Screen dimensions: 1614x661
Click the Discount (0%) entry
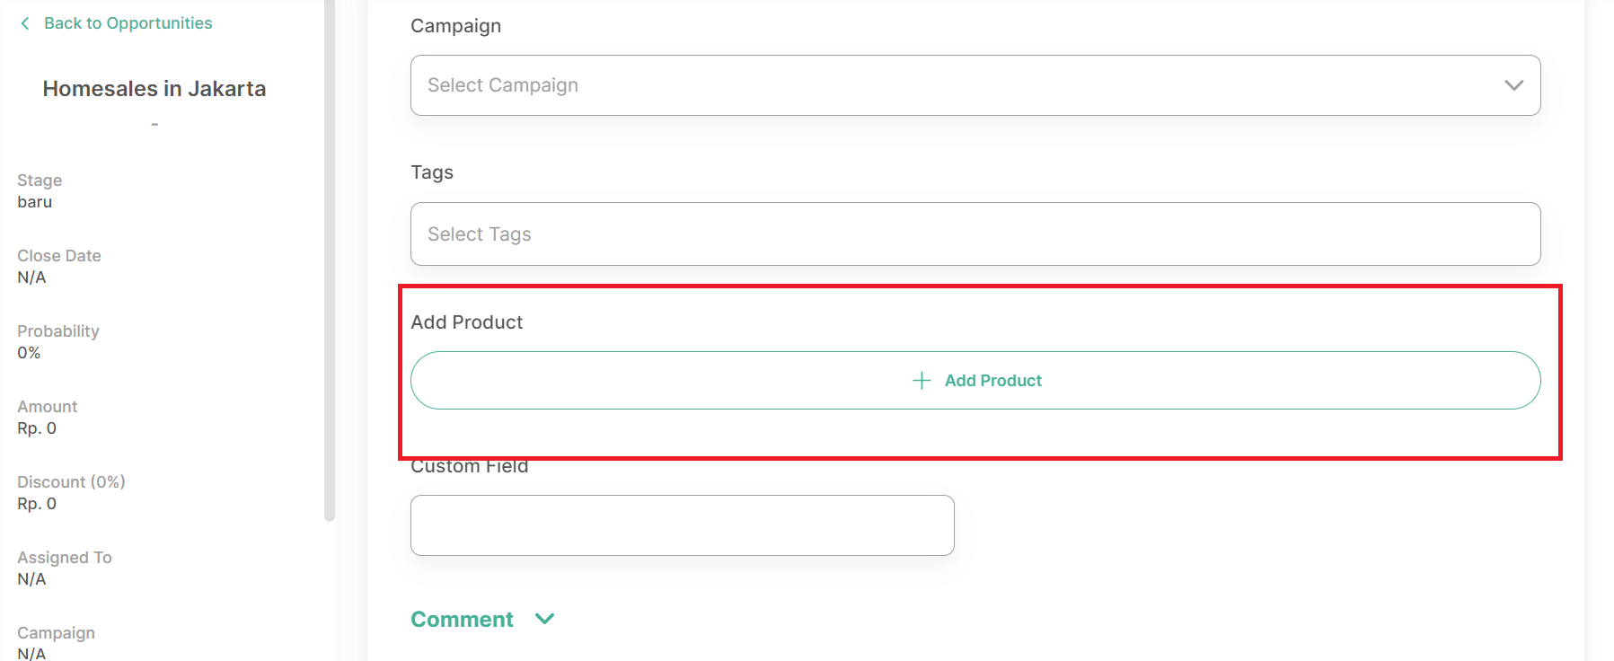tap(71, 493)
